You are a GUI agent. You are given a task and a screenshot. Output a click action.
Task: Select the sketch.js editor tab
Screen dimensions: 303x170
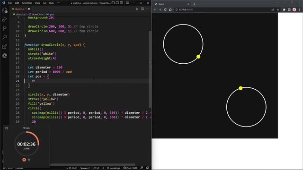click(20, 9)
